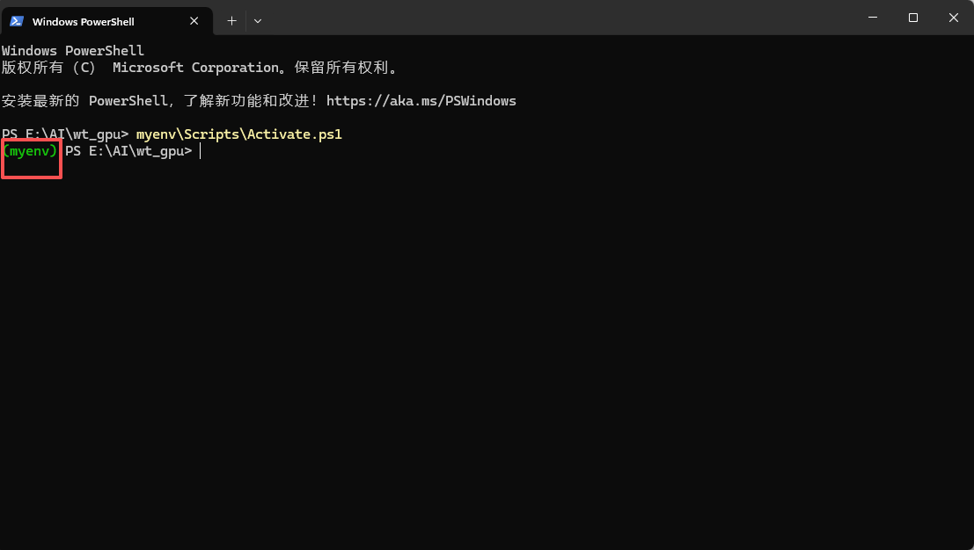This screenshot has width=974, height=550.
Task: Click the current PS E:\AI\wt_gpu> prompt
Action: (128, 151)
